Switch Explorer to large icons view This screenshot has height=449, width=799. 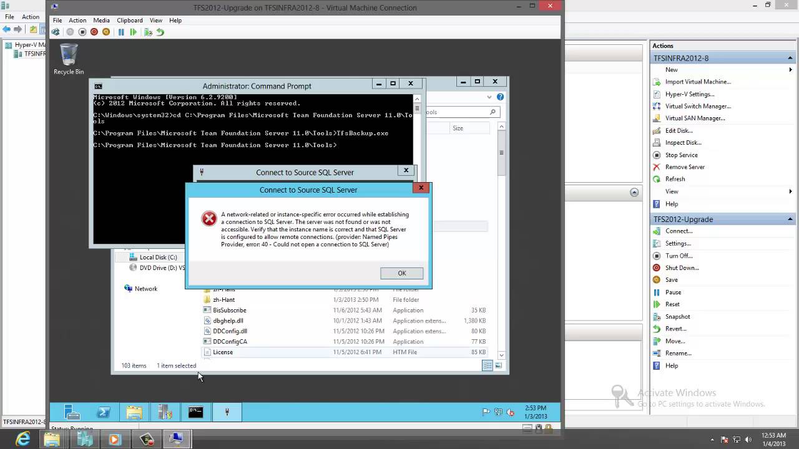tap(499, 366)
